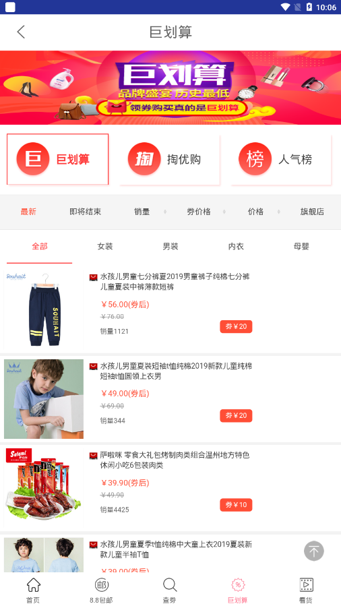The width and height of the screenshot is (341, 606).
Task: Open the 人气榜 ranking
Action: click(x=281, y=159)
